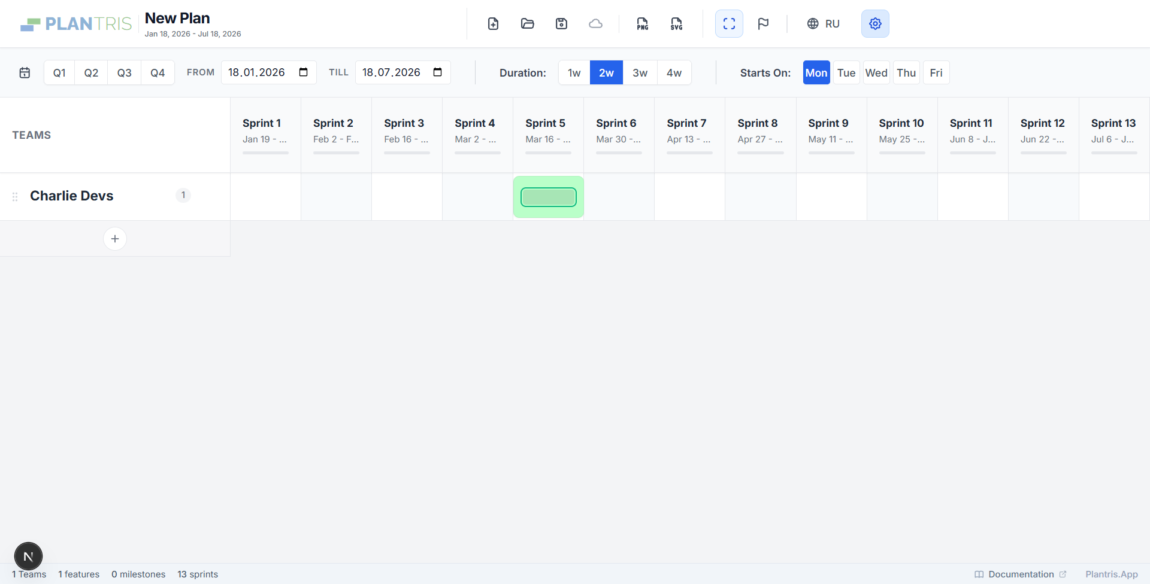Screen dimensions: 1150x584
Task: Select the Q1 quarter preset
Action: [x=59, y=72]
